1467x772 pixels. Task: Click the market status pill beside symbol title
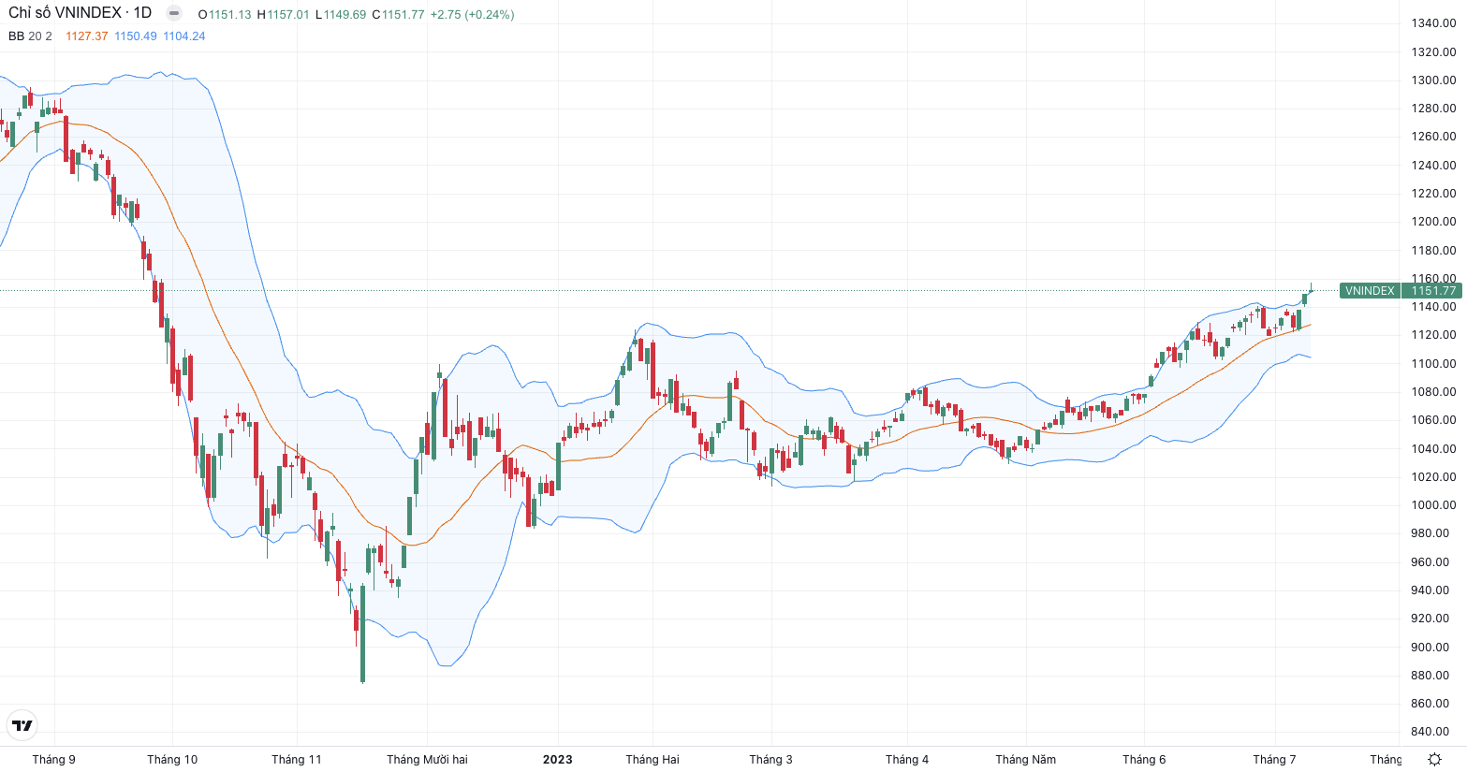click(173, 13)
